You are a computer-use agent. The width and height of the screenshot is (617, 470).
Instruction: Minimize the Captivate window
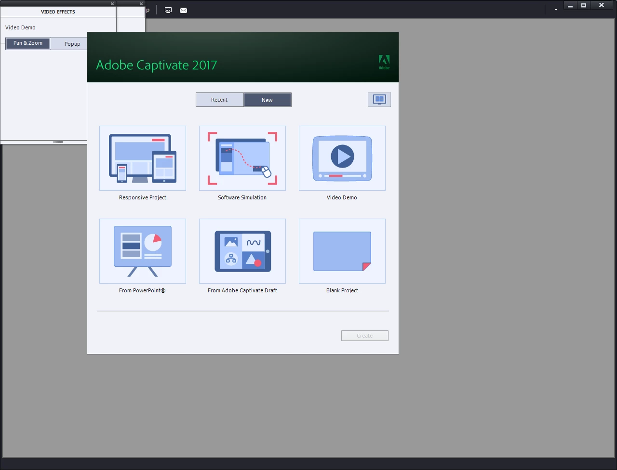(570, 6)
